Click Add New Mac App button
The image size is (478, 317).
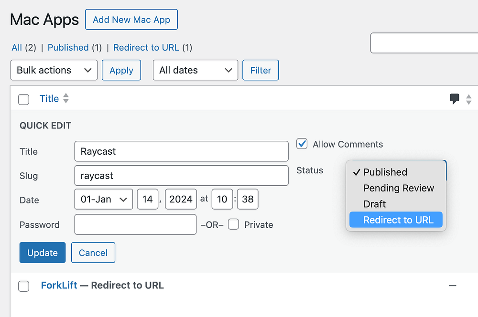tap(131, 20)
